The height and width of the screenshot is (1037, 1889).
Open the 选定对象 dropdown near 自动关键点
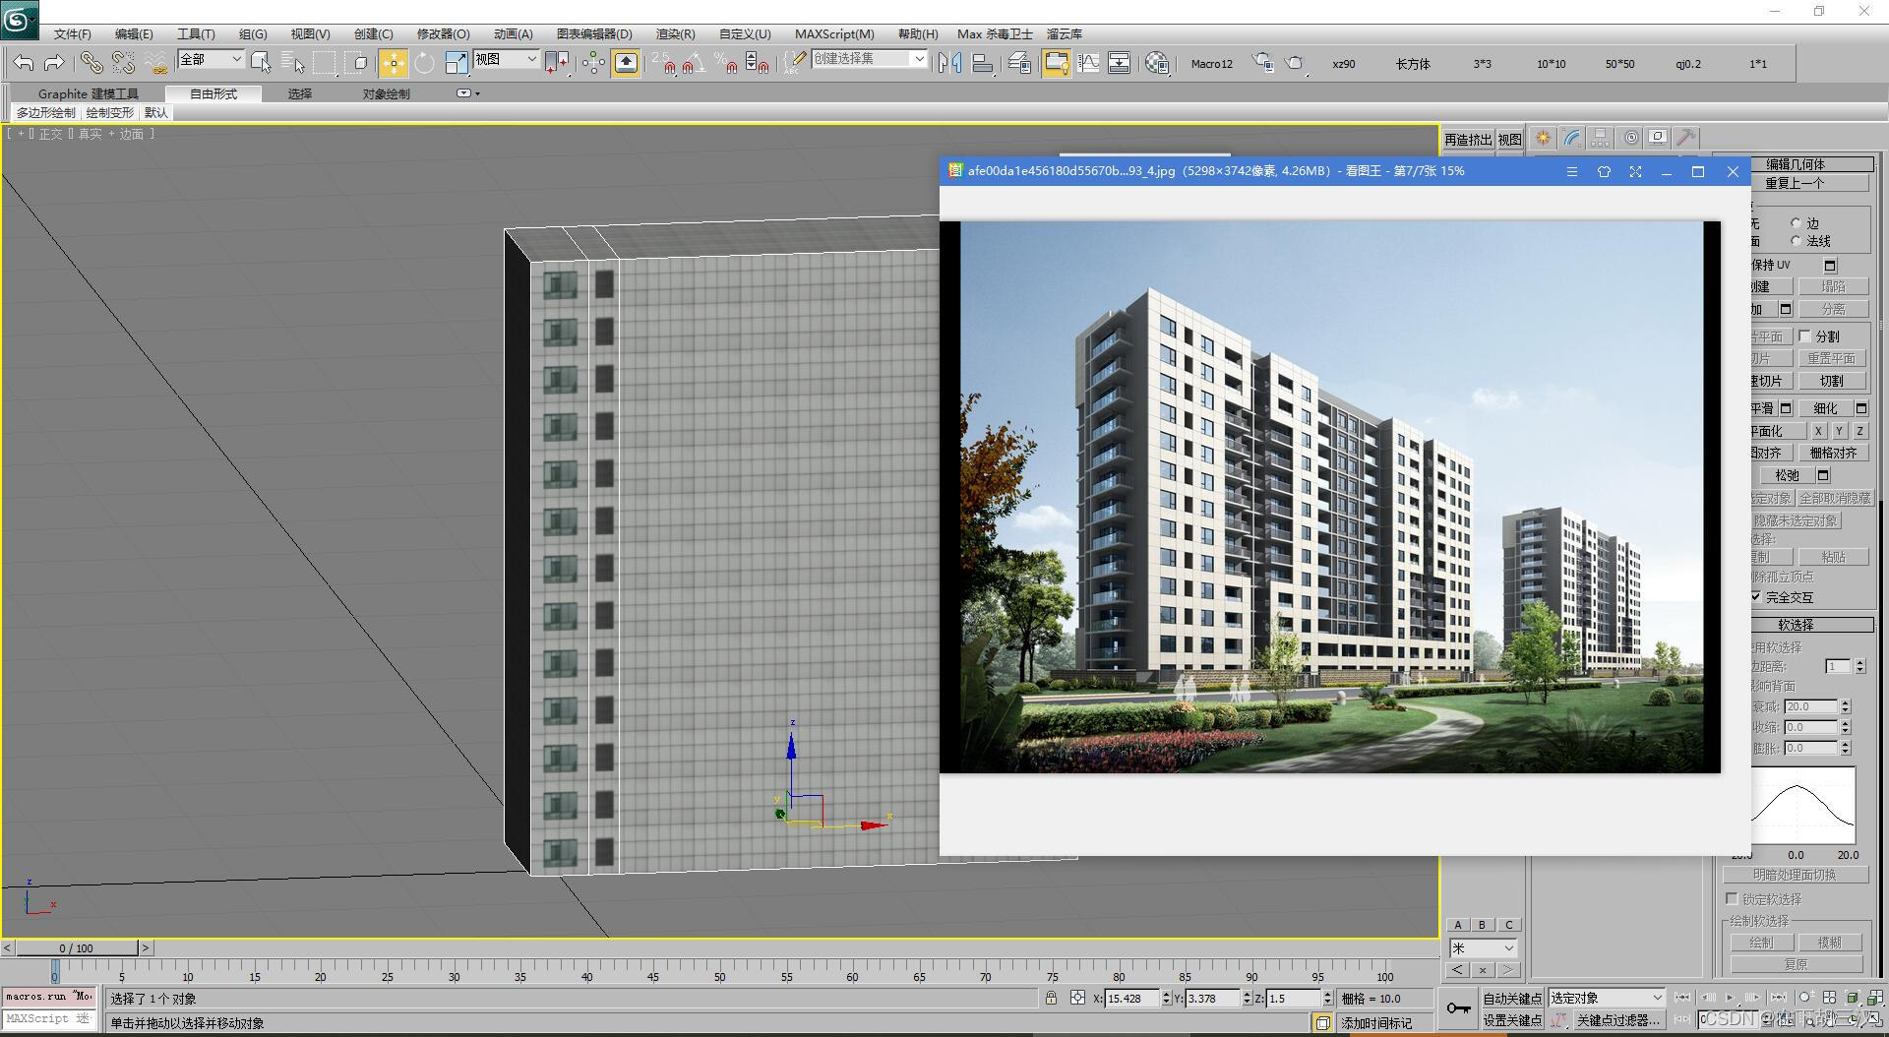pos(1606,998)
